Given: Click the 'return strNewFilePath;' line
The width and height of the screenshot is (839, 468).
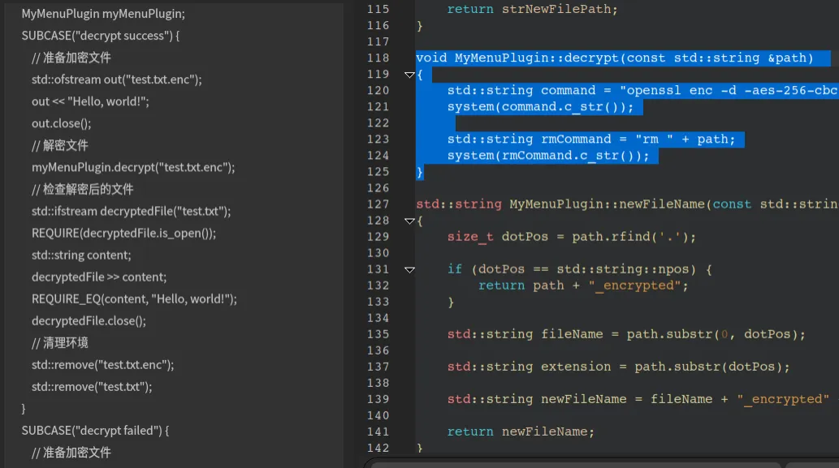Looking at the screenshot, I should (532, 9).
